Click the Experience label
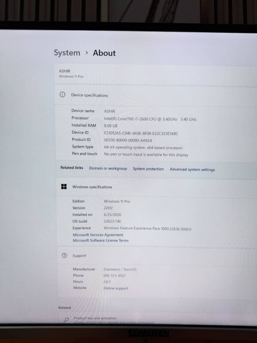This screenshot has width=257, height=343. 82,228
